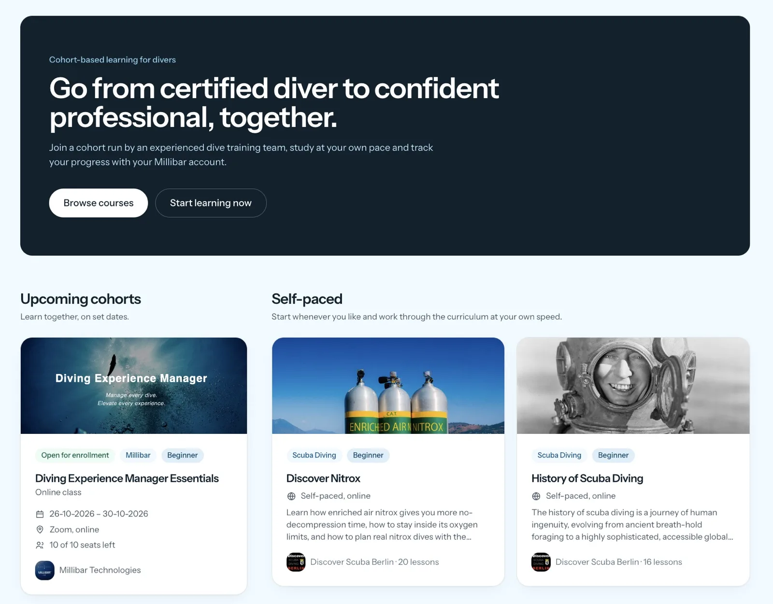Select the Scuba Diving tag on Nitrox card

tap(314, 455)
